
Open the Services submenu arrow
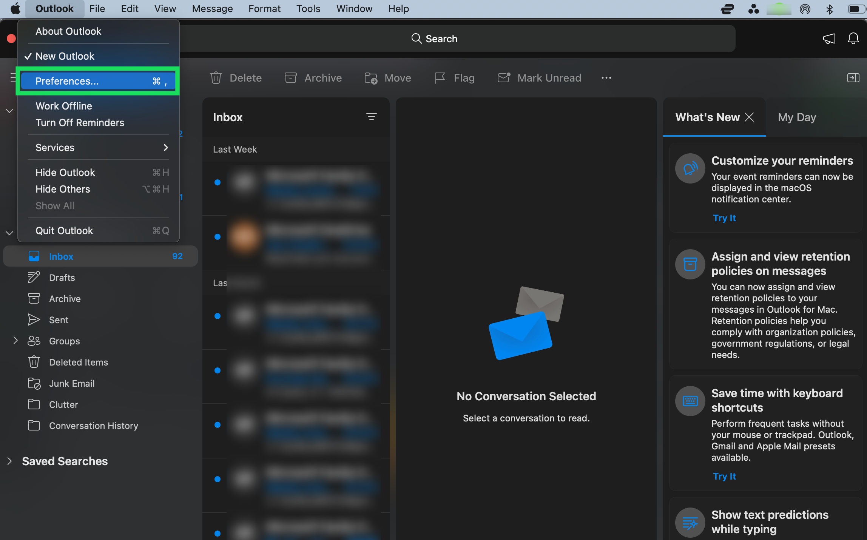click(166, 148)
